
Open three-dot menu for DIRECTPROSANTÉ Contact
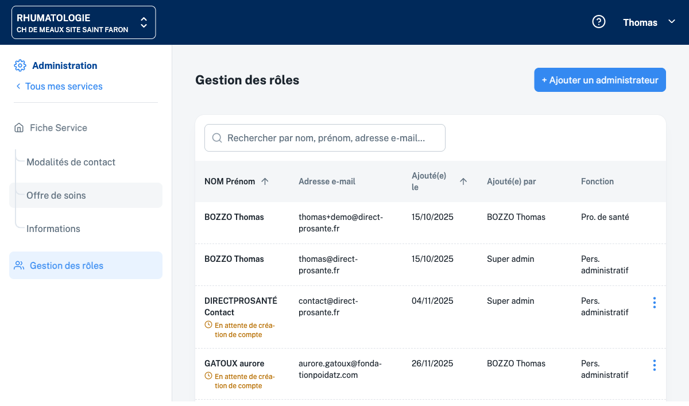click(x=654, y=303)
